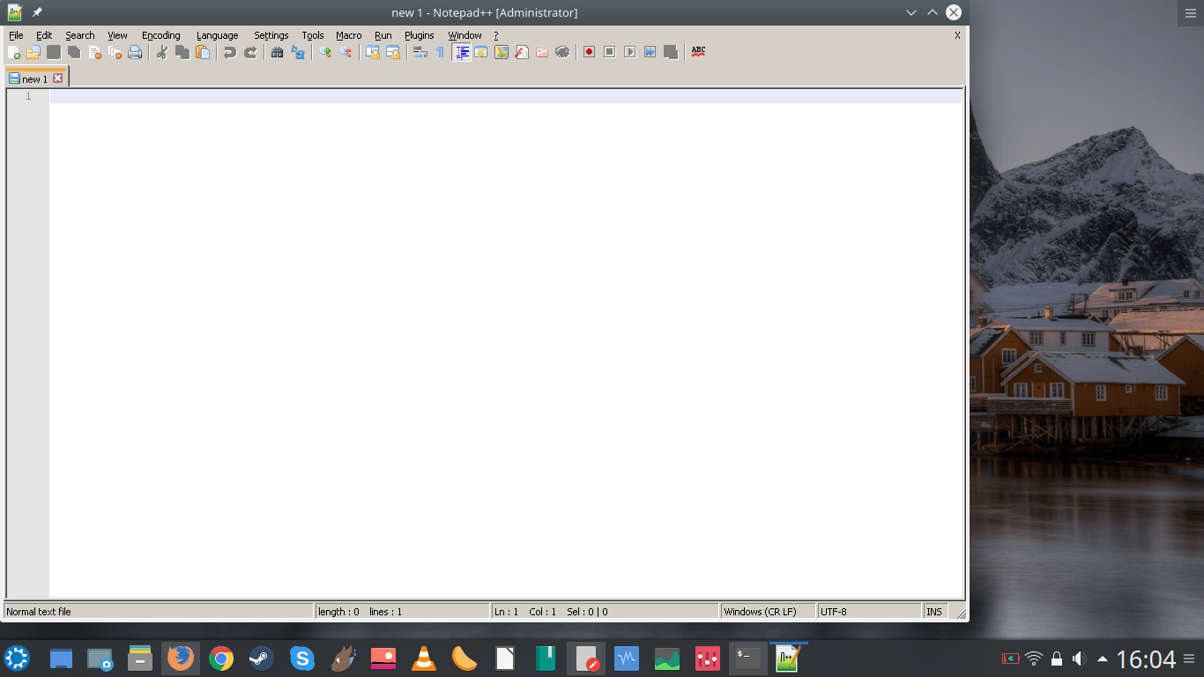Click the 'INS' status bar indicator
The width and height of the screenshot is (1204, 677).
(934, 611)
